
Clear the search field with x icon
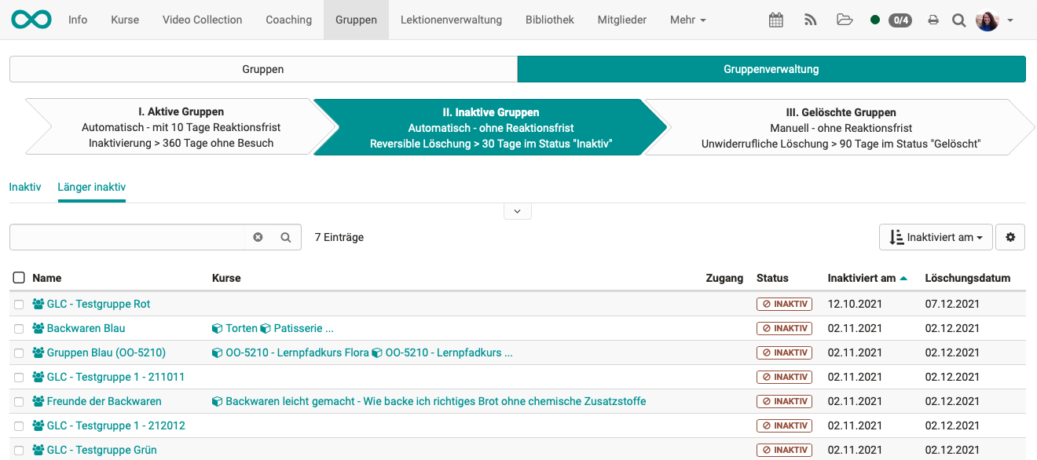(258, 237)
